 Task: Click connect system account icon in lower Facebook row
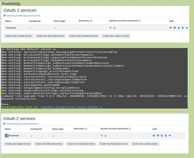coord(105,136)
